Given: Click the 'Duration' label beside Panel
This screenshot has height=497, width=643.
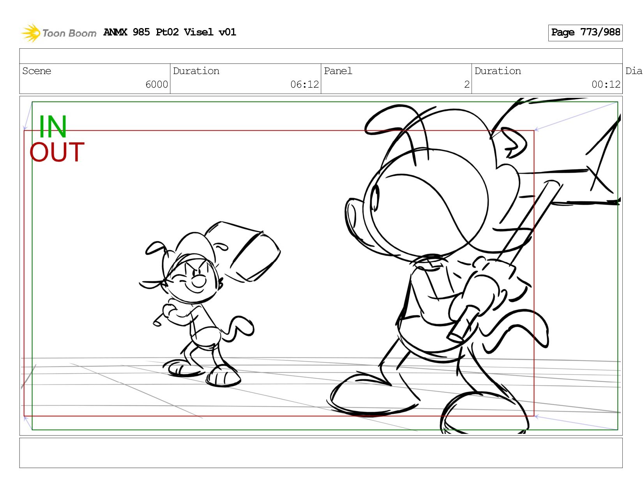Looking at the screenshot, I should pyautogui.click(x=498, y=71).
